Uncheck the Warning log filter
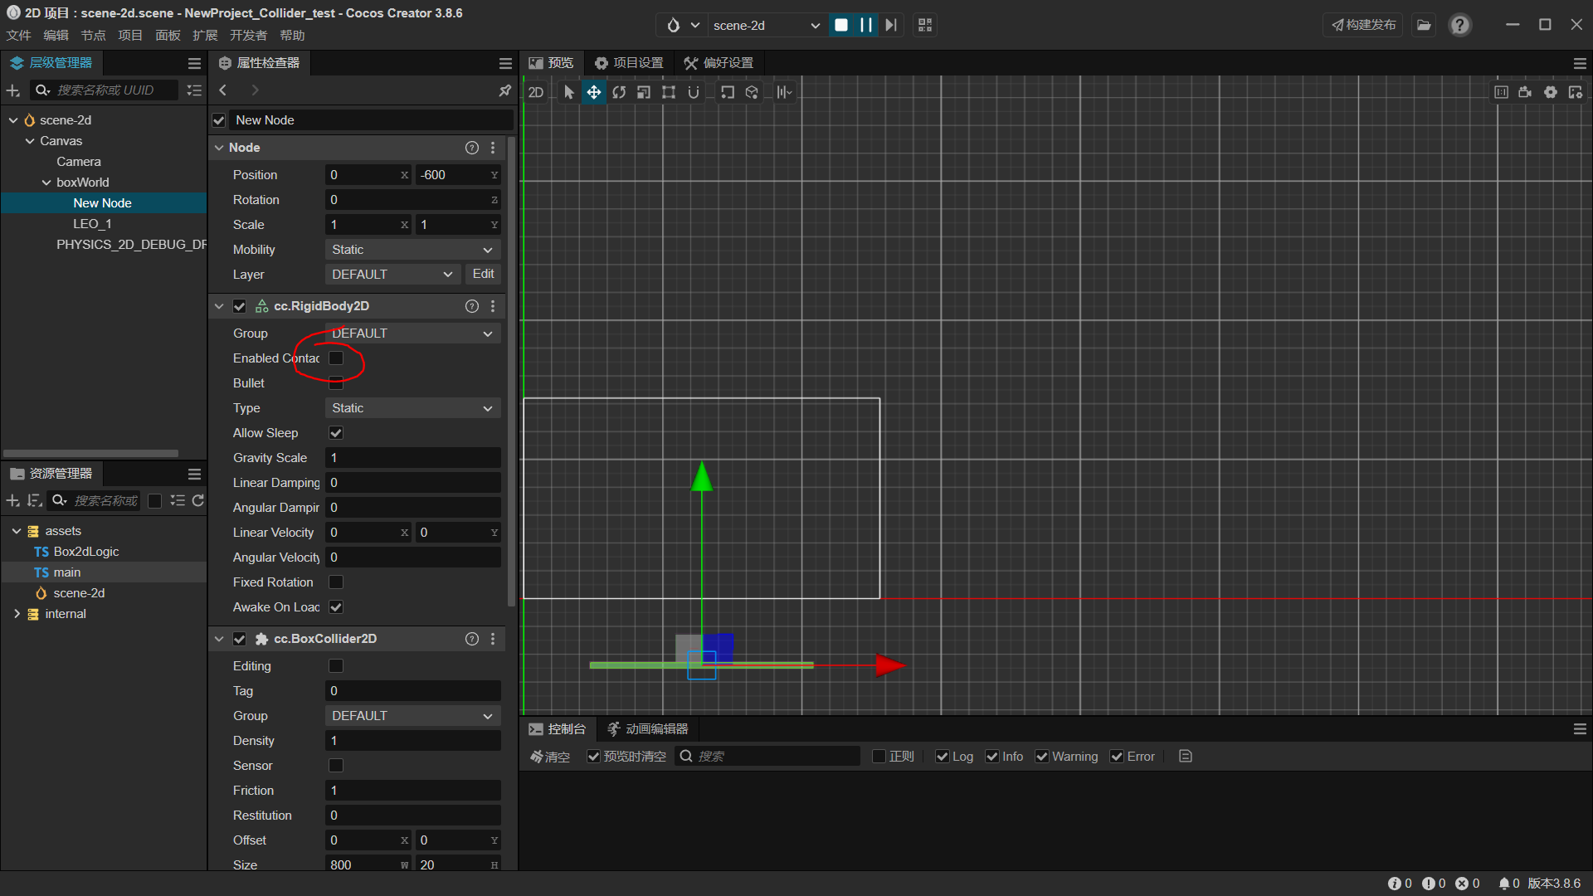Image resolution: width=1593 pixels, height=896 pixels. (x=1042, y=757)
